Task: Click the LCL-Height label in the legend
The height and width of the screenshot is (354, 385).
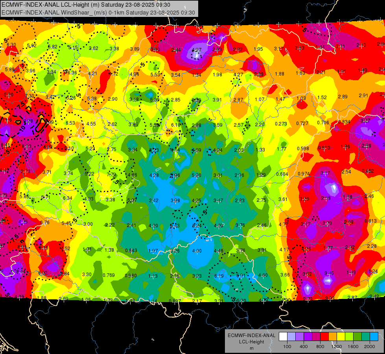Action: (x=251, y=342)
